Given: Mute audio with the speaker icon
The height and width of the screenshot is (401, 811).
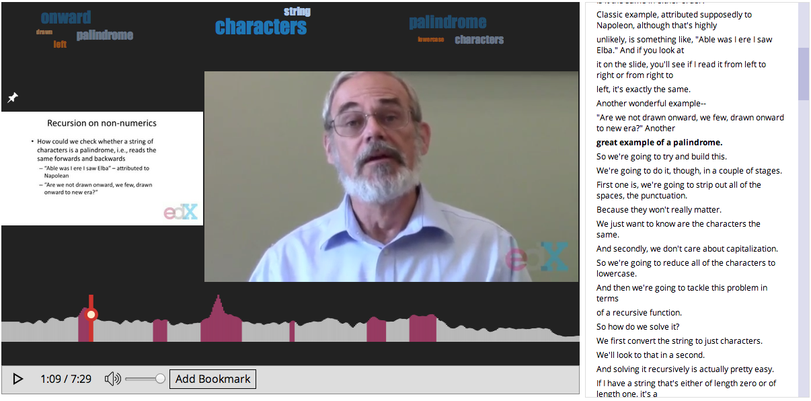Looking at the screenshot, I should click(x=112, y=379).
